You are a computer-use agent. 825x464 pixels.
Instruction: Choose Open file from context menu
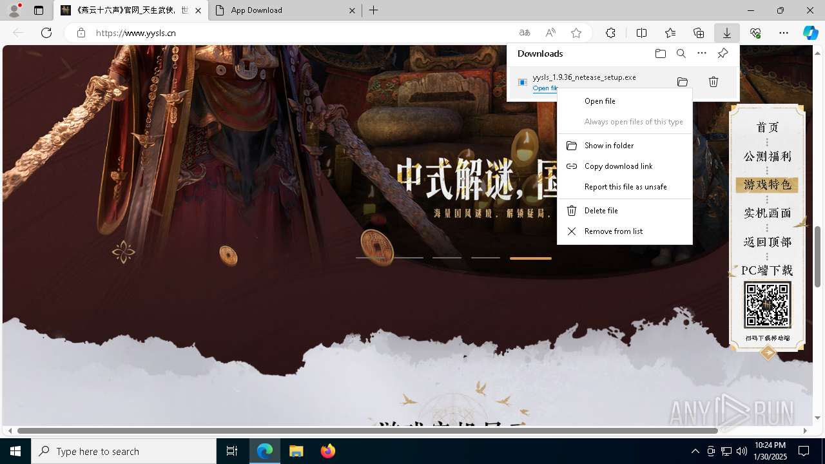625,101
